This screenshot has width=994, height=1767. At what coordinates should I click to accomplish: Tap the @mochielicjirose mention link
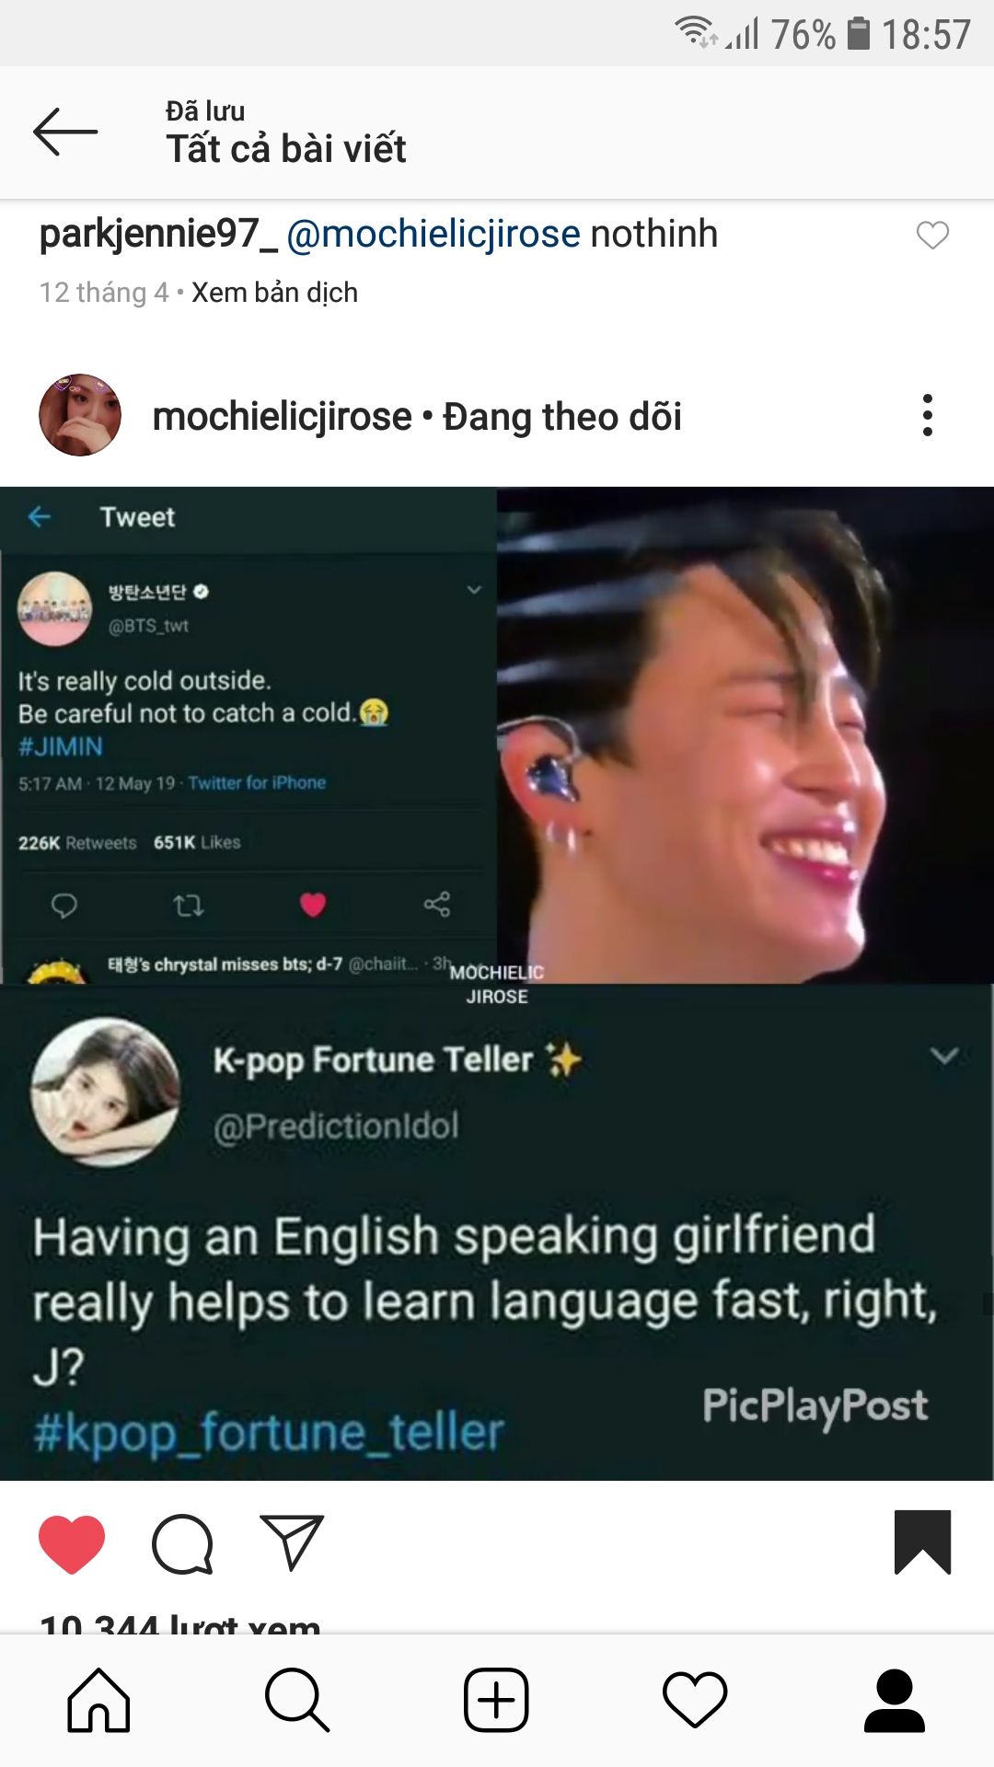pos(433,234)
